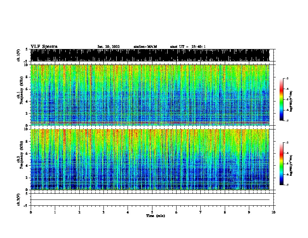Click time axis tick label "3"
Viewport: 308px width, 238px height.
(x=103, y=212)
